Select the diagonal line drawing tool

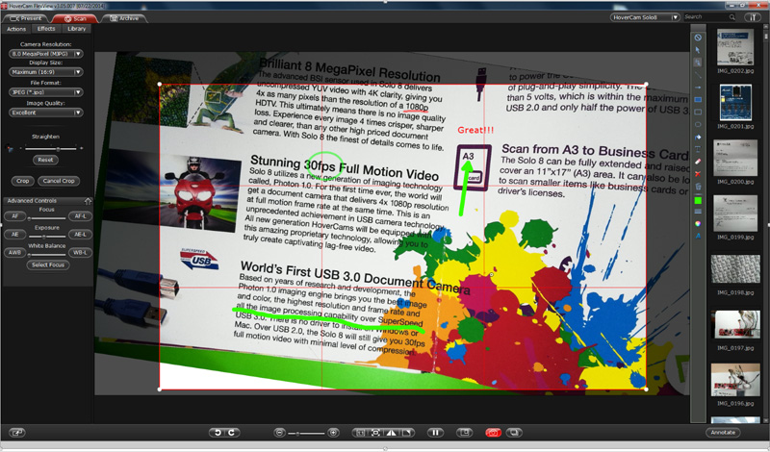click(698, 75)
